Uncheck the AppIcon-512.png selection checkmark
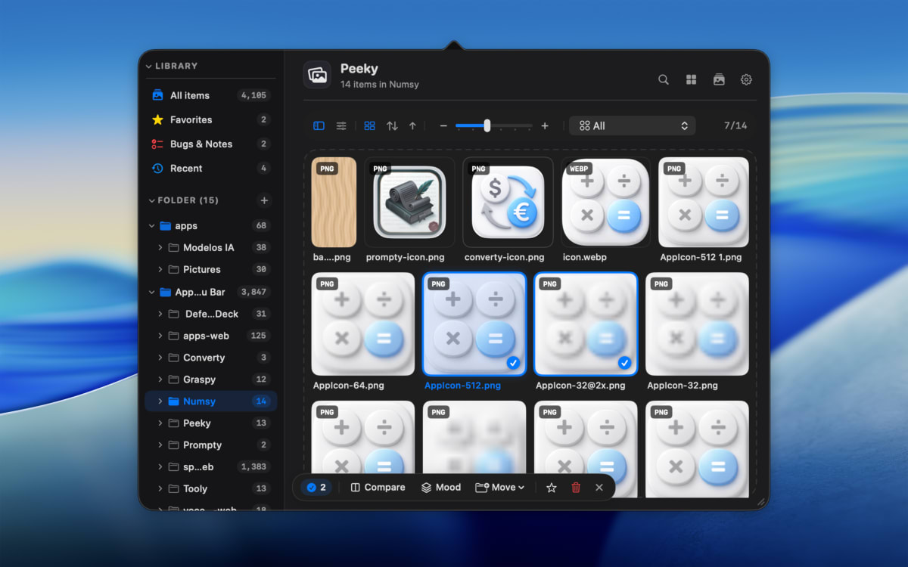This screenshot has height=567, width=908. point(513,363)
